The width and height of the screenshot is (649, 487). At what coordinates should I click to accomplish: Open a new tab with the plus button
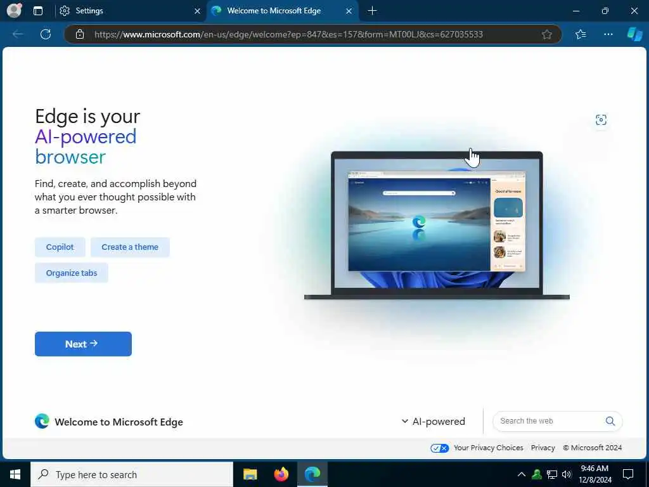tap(372, 11)
